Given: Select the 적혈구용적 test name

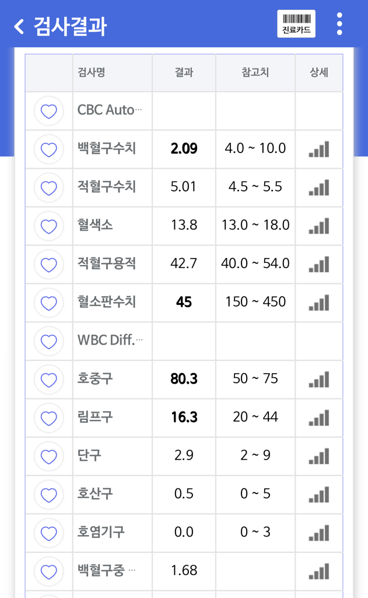Looking at the screenshot, I should pos(107,263).
